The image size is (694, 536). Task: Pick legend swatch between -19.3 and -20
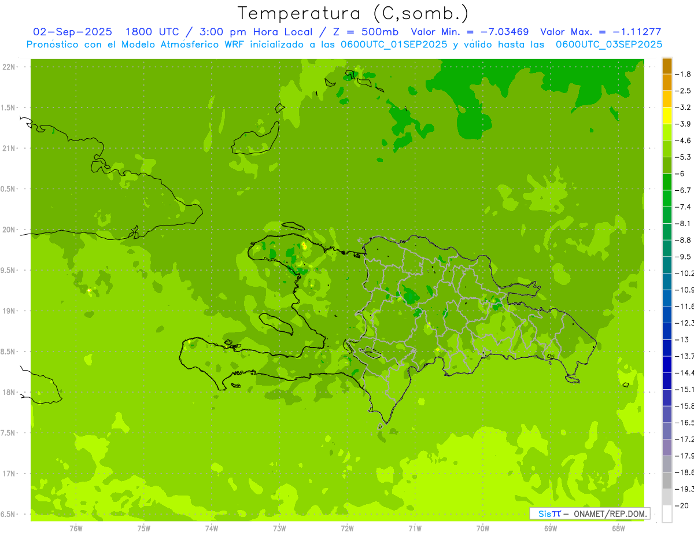pos(667,497)
